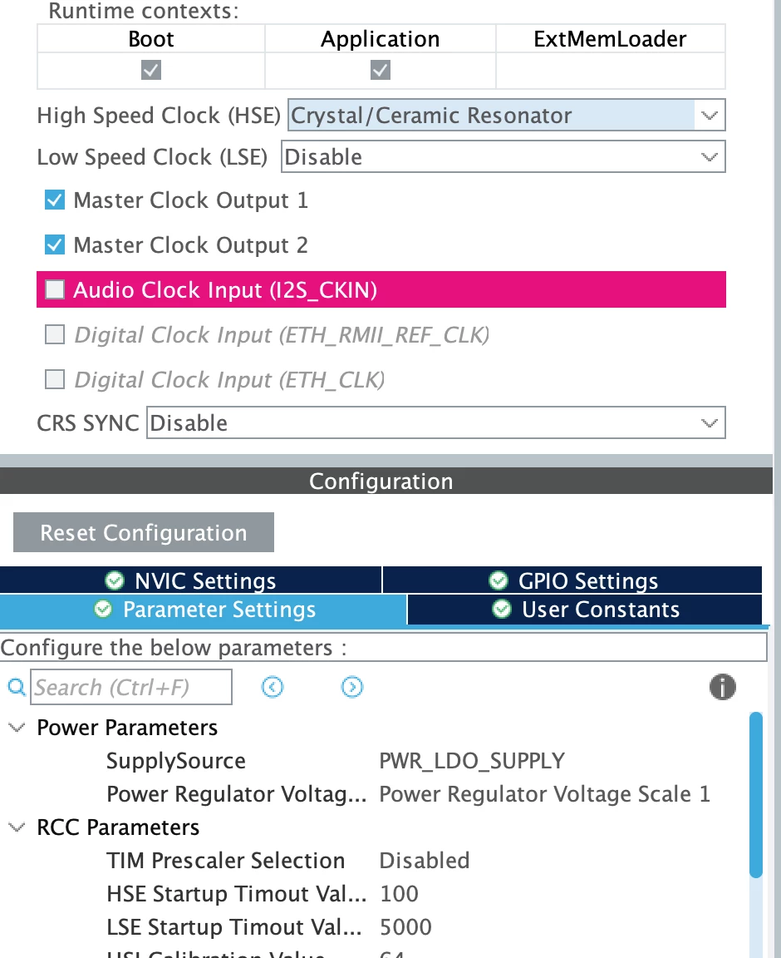
Task: Open the parameter info icon
Action: tap(722, 687)
